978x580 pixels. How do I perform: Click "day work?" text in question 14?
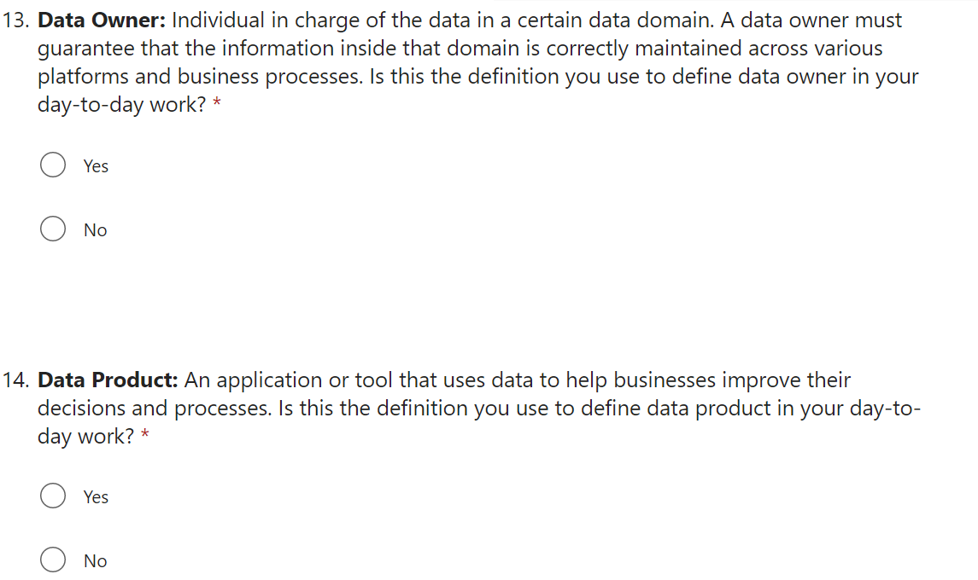point(85,437)
